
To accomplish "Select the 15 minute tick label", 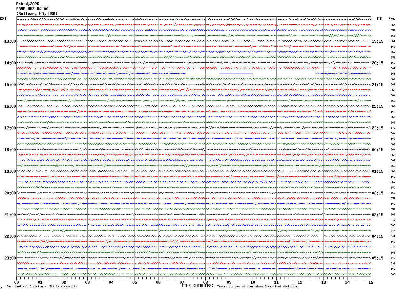I will click(371, 282).
